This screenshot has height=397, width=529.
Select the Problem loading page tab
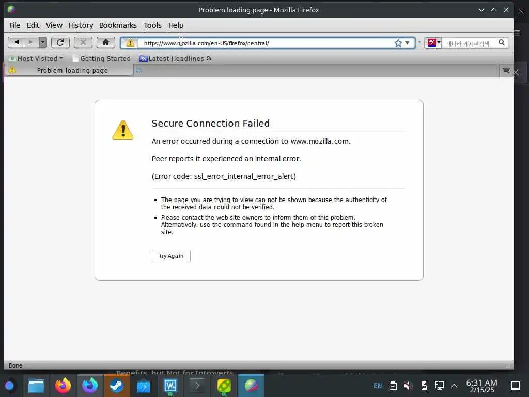[69, 70]
